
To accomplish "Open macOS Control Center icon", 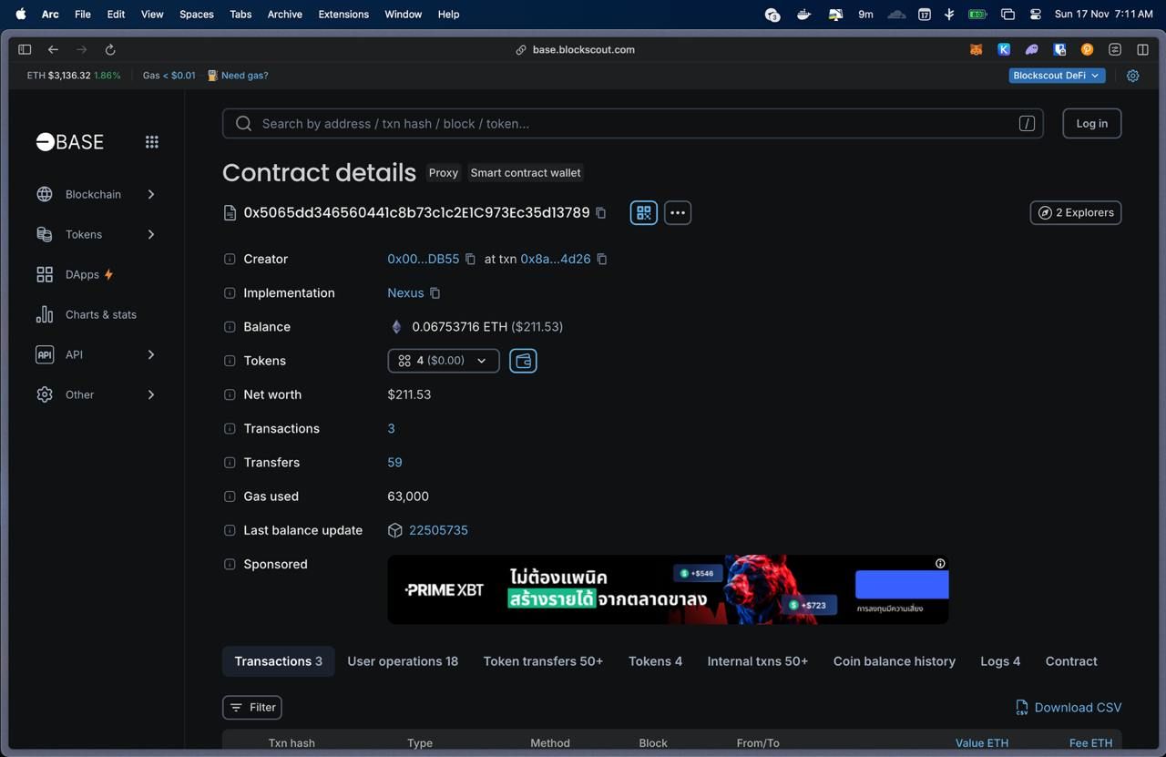I will coord(1036,15).
